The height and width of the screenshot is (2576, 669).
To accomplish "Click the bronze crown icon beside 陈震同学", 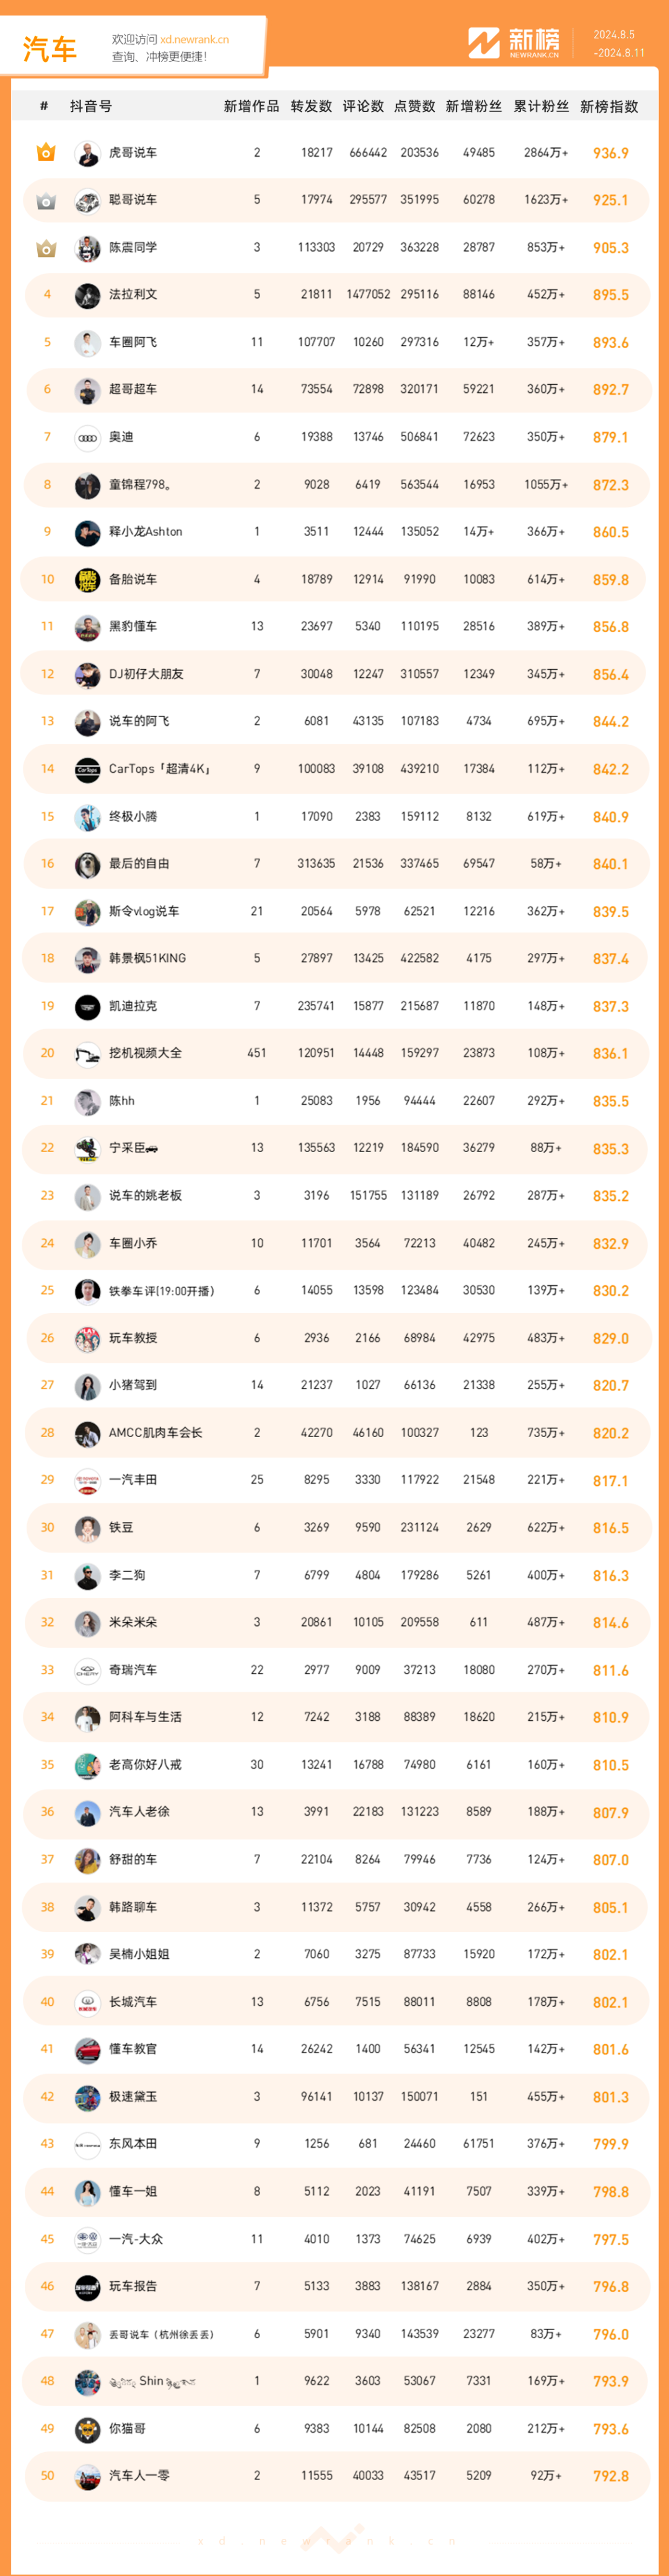I will point(46,248).
